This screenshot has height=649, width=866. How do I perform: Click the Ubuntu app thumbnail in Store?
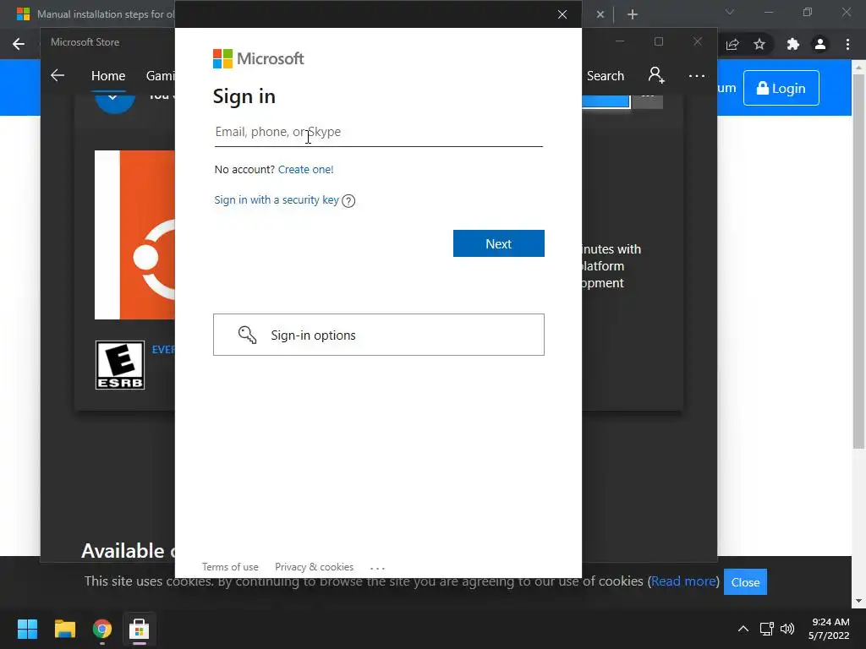(x=134, y=235)
